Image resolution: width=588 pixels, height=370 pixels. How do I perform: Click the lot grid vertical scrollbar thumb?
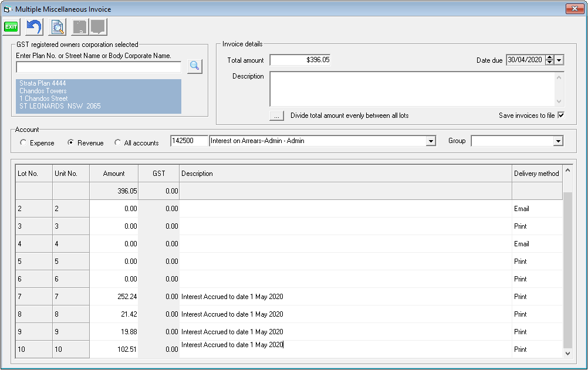(567, 270)
